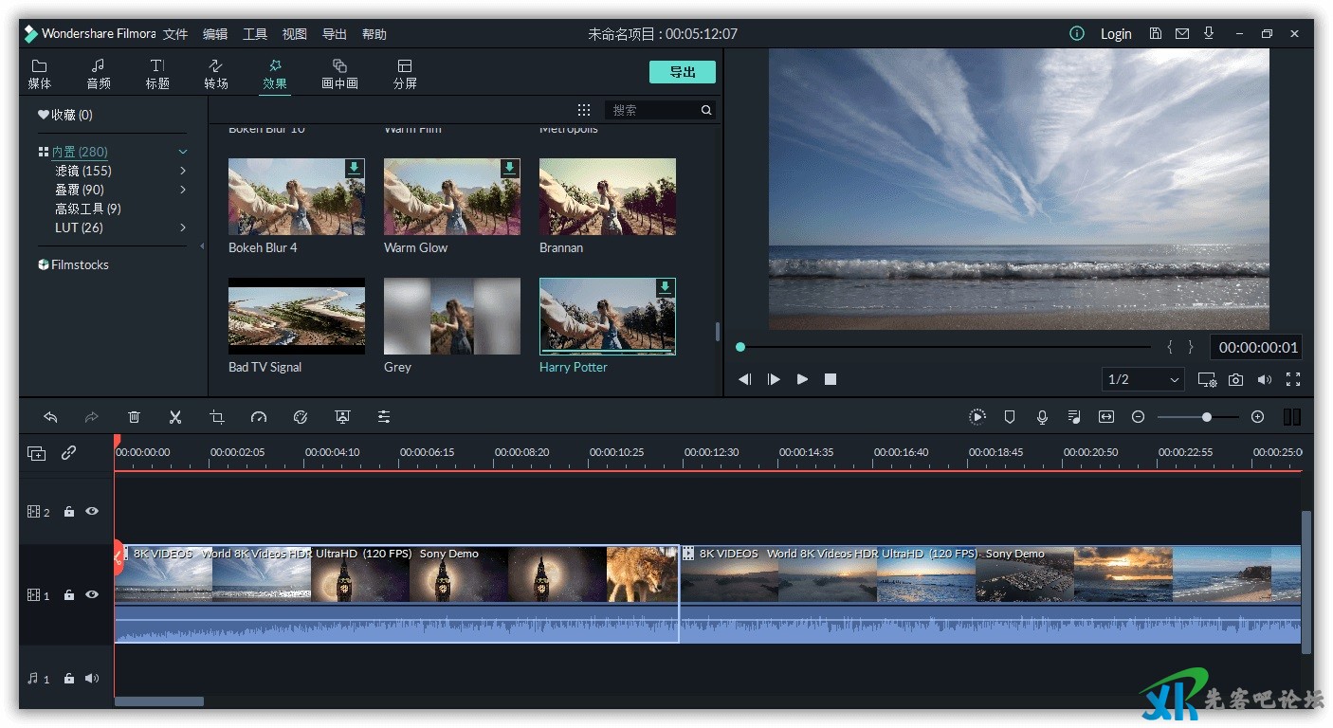Viewport: 1333px width, 728px height.
Task: Open the color correction palette tool
Action: coord(301,417)
